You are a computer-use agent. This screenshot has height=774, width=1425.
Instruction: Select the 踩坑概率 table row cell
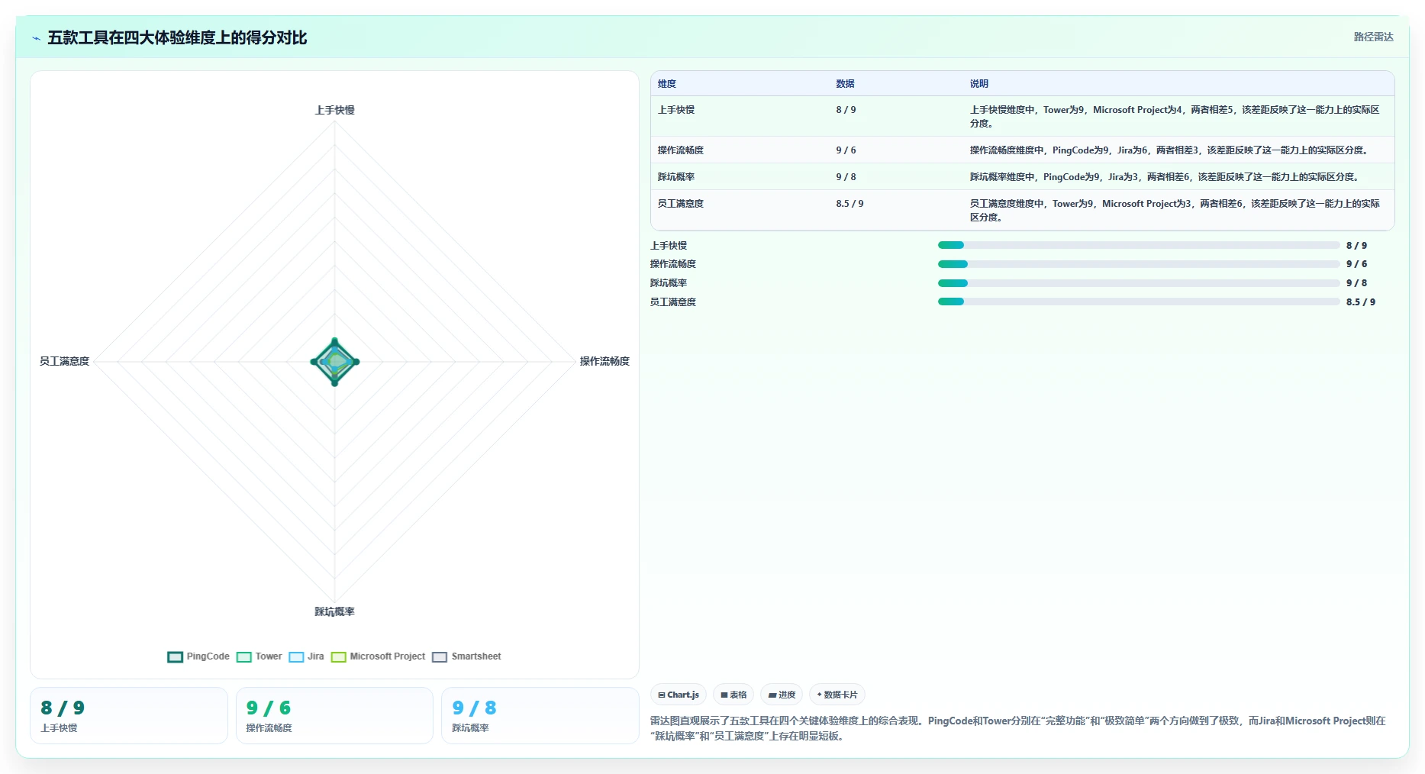[x=676, y=177]
